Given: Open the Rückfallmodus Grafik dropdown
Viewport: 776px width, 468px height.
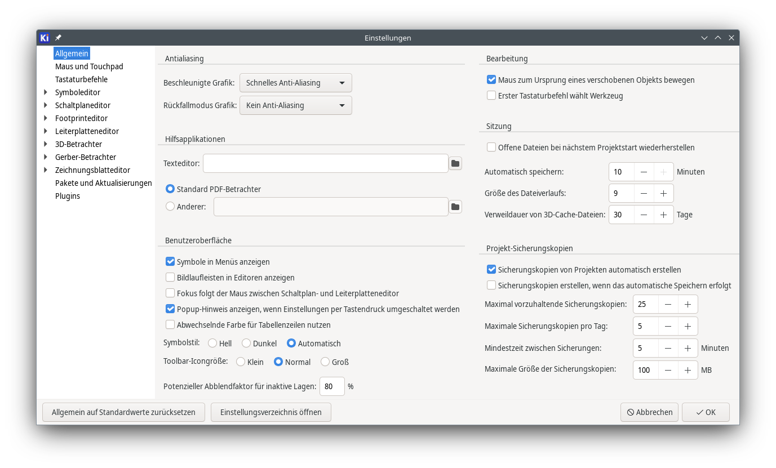Looking at the screenshot, I should (295, 105).
